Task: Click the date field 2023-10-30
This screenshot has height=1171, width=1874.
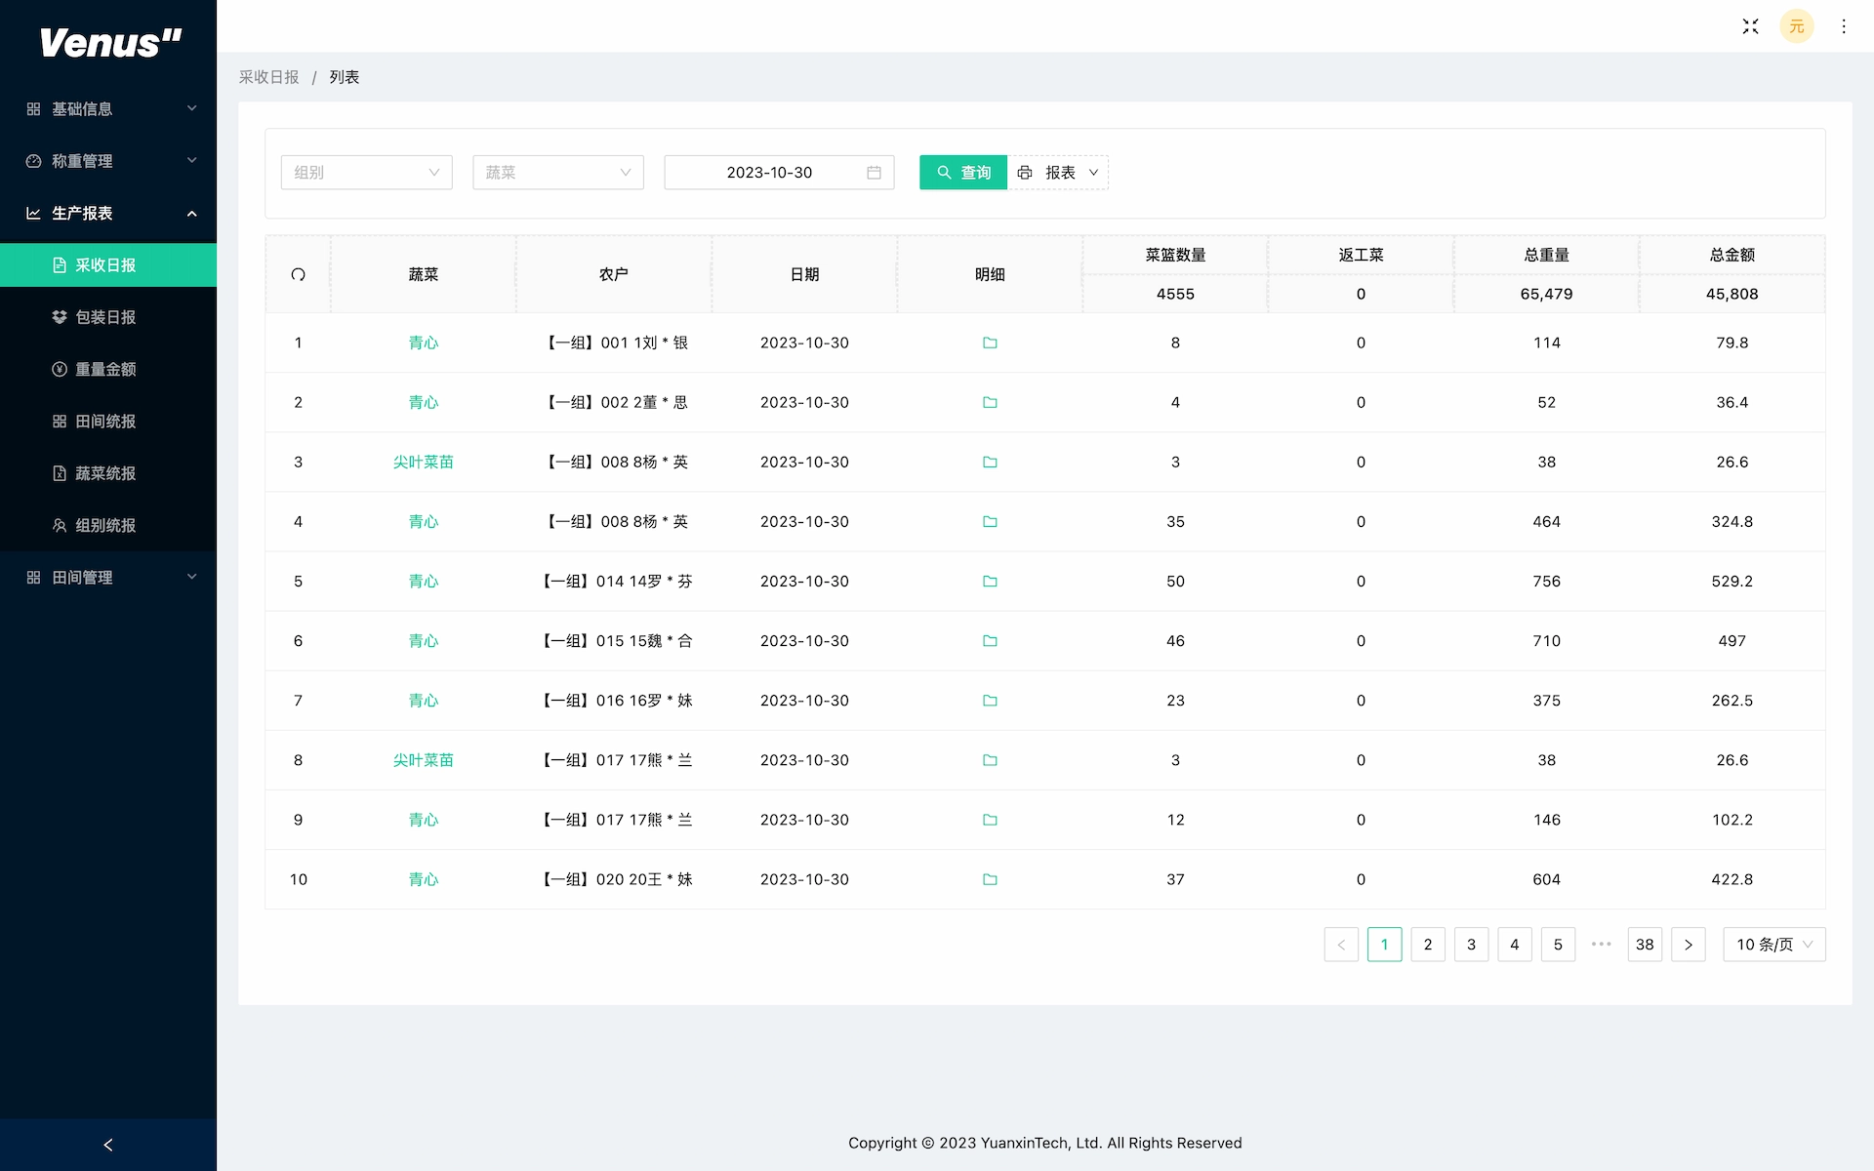Action: click(779, 173)
